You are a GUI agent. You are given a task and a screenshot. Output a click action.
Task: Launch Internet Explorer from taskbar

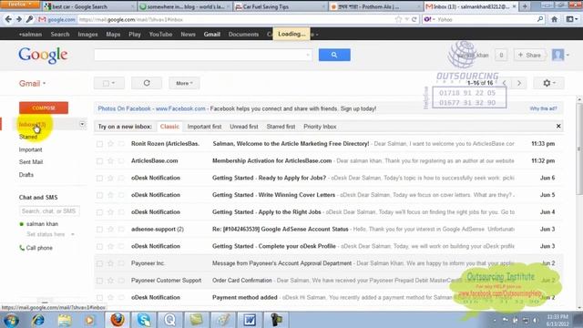point(38,320)
